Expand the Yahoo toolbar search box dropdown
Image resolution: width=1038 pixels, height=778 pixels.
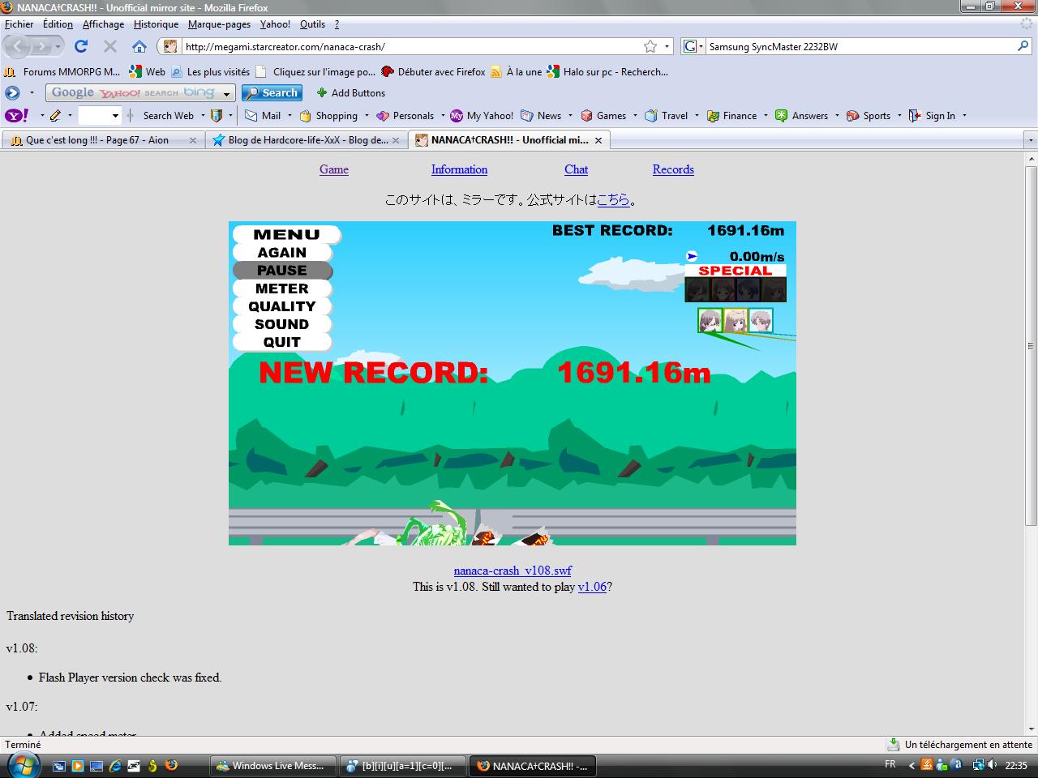(x=115, y=116)
